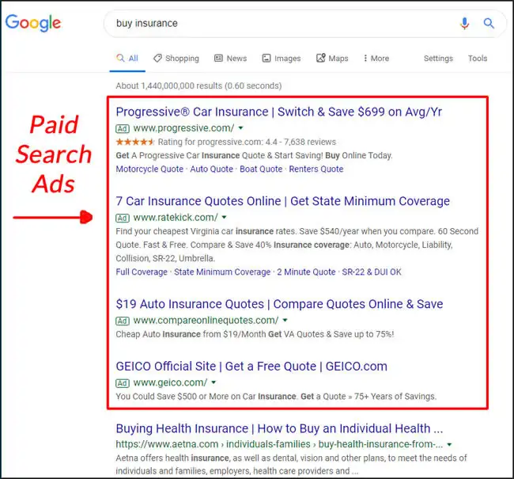514x479 pixels.
Task: Expand the dropdown arrow beside www.progressive.com/
Action: [x=240, y=128]
